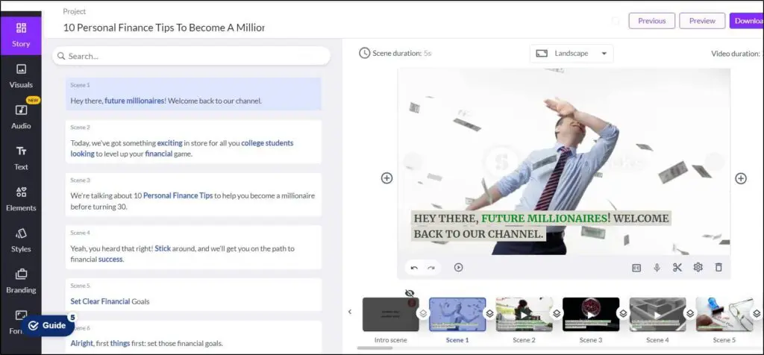Delete scene with trash icon
The image size is (764, 355).
[x=718, y=267]
